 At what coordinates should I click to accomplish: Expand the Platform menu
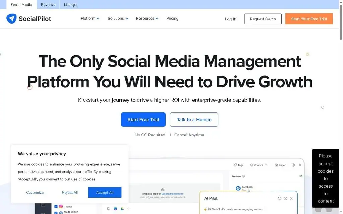[90, 19]
